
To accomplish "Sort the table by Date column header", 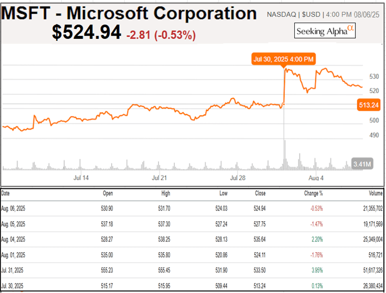I will click(6, 193).
